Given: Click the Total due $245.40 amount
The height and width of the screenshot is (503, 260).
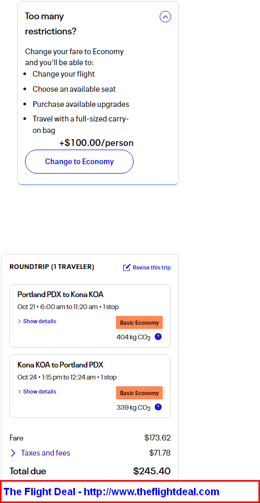Looking at the screenshot, I should [x=152, y=471].
